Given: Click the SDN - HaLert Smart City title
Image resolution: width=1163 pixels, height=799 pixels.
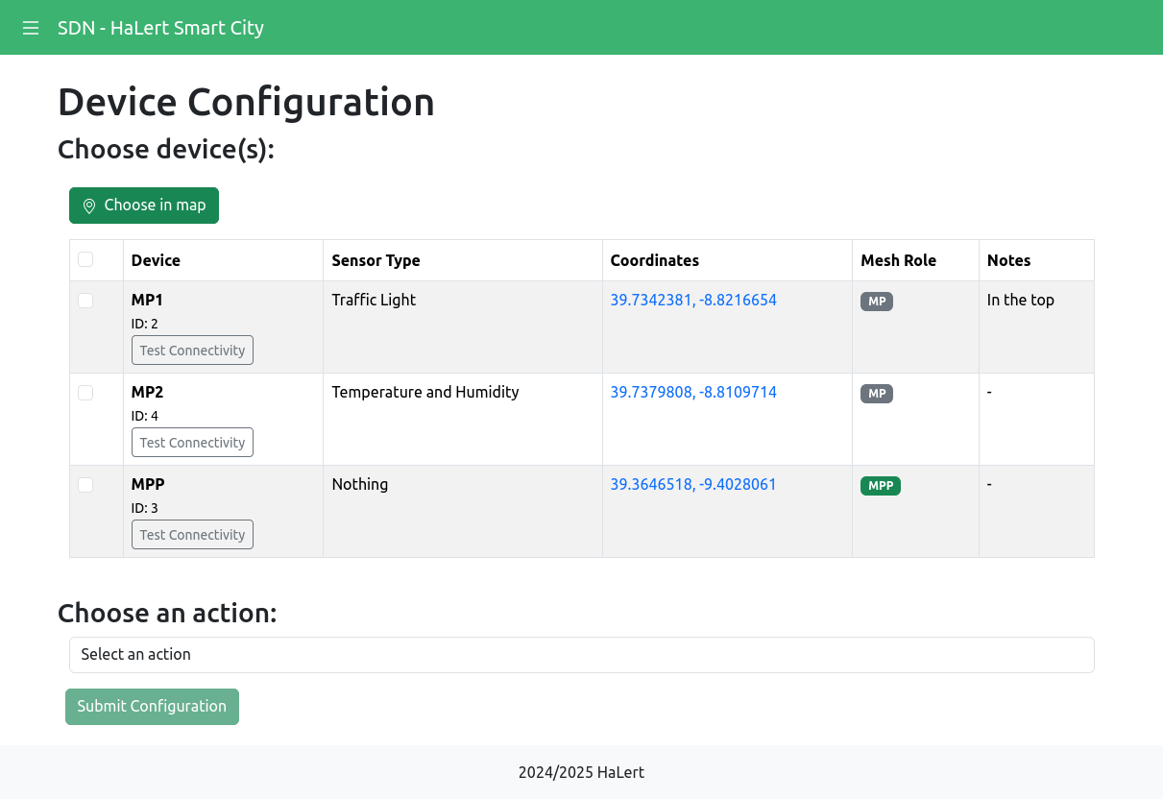Looking at the screenshot, I should point(160,28).
